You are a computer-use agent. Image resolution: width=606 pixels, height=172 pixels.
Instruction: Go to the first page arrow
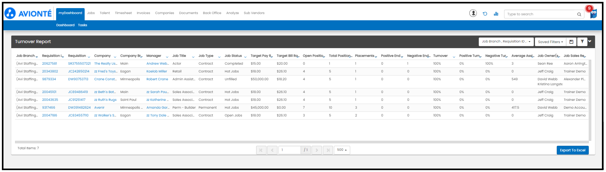pos(261,150)
